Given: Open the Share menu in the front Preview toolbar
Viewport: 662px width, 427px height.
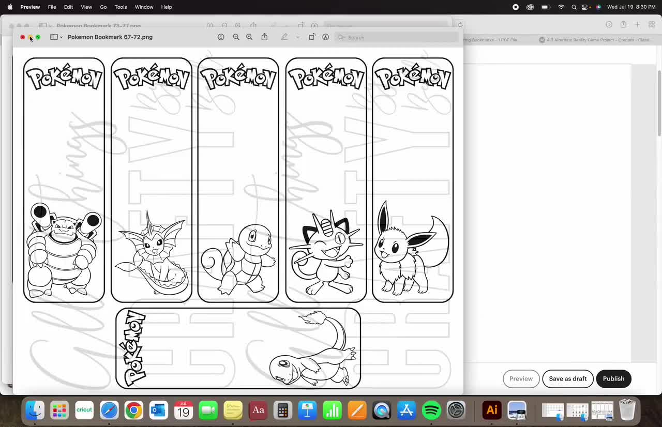Looking at the screenshot, I should [264, 37].
